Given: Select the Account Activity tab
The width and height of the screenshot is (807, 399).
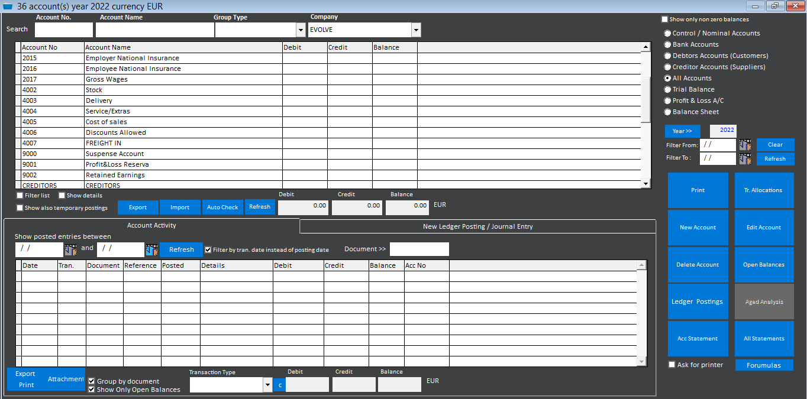Looking at the screenshot, I should 151,225.
